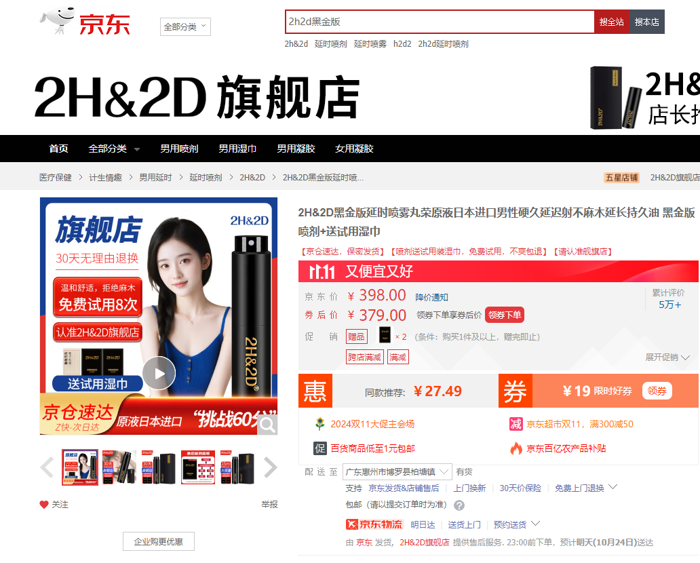Select the fourth product thumbnail
700x563 pixels.
pyautogui.click(x=198, y=467)
